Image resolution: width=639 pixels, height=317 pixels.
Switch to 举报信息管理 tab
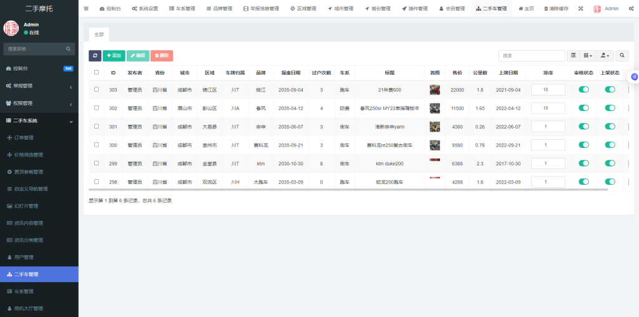(x=261, y=9)
